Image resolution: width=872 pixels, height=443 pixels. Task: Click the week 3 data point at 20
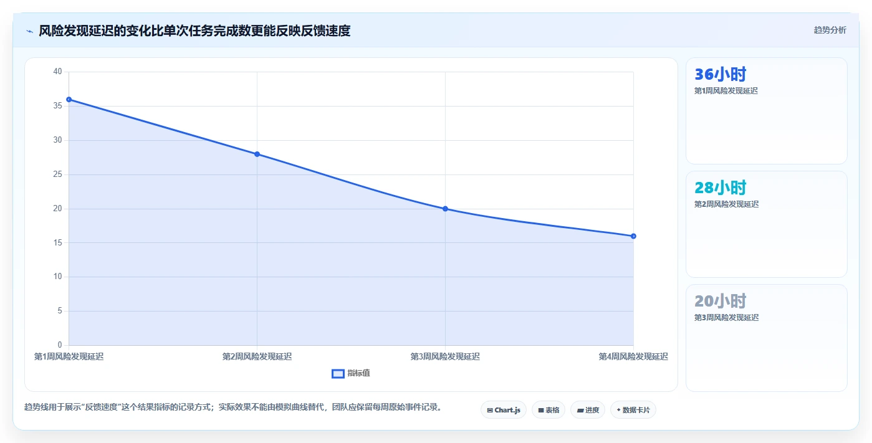pyautogui.click(x=445, y=209)
